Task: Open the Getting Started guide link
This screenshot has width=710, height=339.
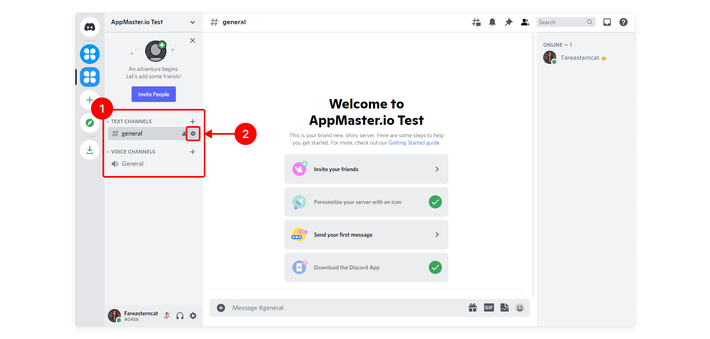Action: pyautogui.click(x=414, y=143)
